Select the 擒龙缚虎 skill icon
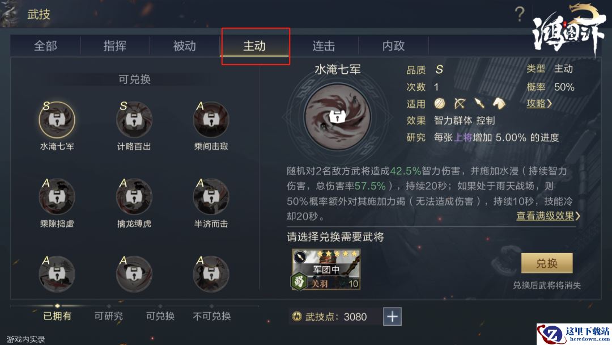Image resolution: width=612 pixels, height=345 pixels. point(134,196)
